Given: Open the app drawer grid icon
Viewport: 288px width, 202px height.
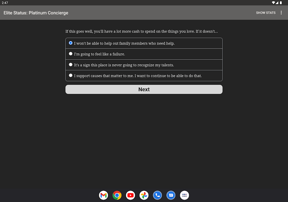Looking at the screenshot, I should pos(184,195).
